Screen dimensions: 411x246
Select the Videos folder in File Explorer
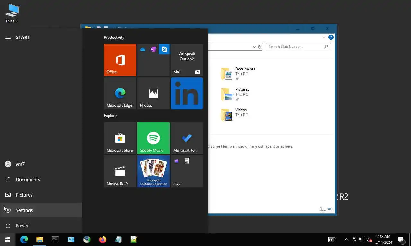pos(234,115)
